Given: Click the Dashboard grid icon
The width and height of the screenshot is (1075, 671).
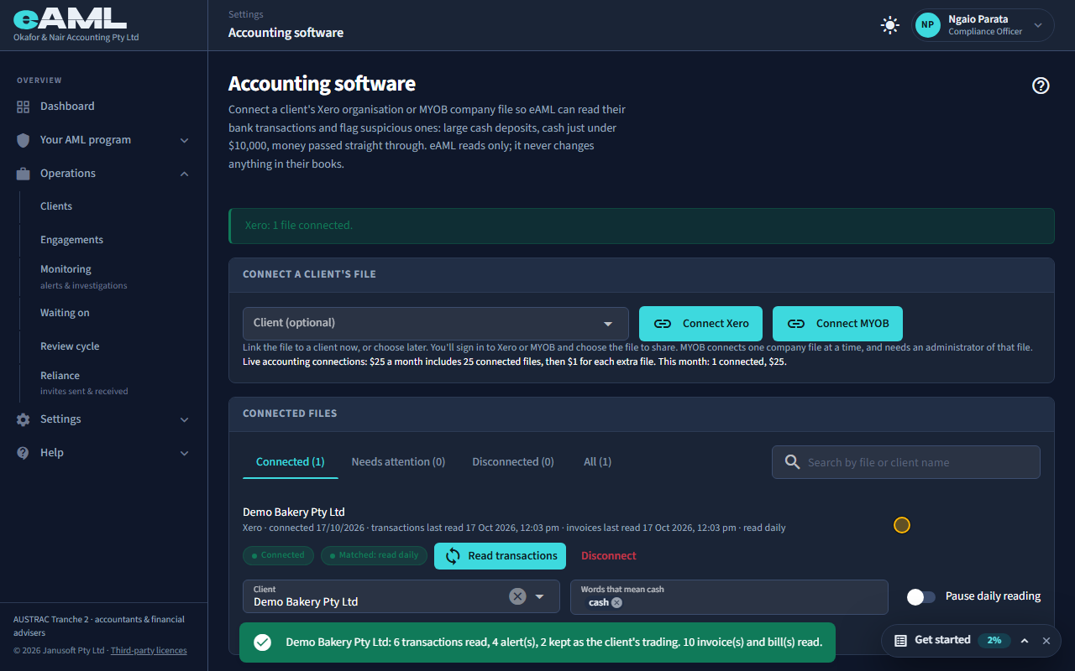Looking at the screenshot, I should tap(24, 107).
